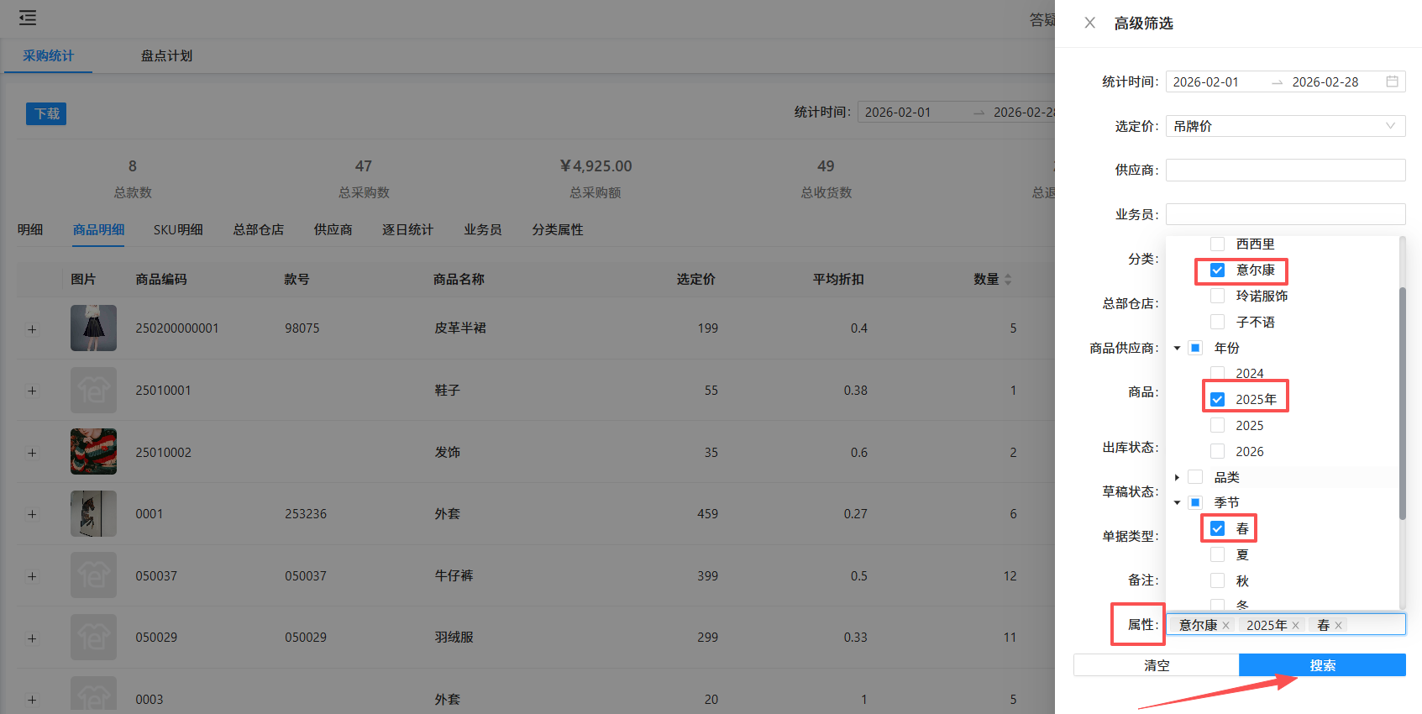Check the 玲诺服饰 option

click(x=1217, y=296)
